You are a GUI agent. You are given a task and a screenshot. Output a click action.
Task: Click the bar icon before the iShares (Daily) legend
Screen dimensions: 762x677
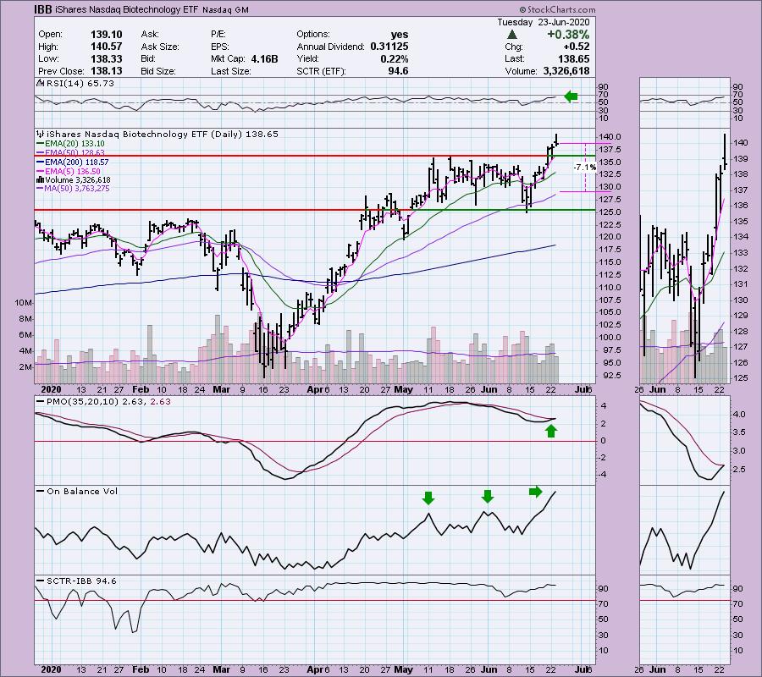(x=41, y=134)
